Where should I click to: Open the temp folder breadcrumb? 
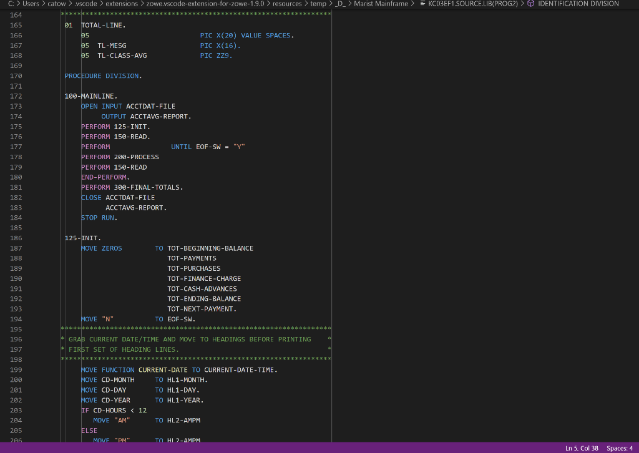click(x=318, y=3)
